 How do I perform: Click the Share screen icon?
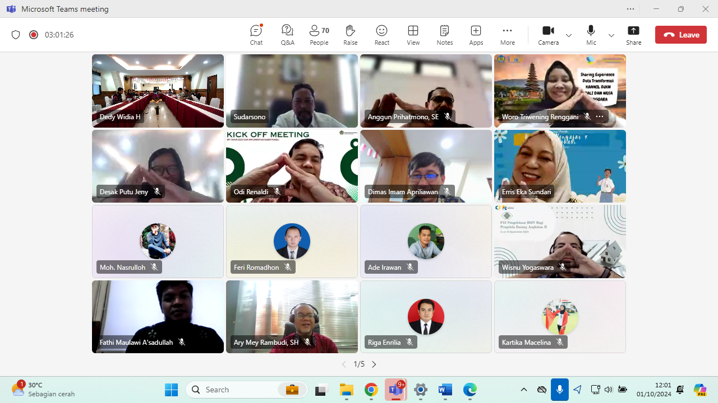point(633,35)
